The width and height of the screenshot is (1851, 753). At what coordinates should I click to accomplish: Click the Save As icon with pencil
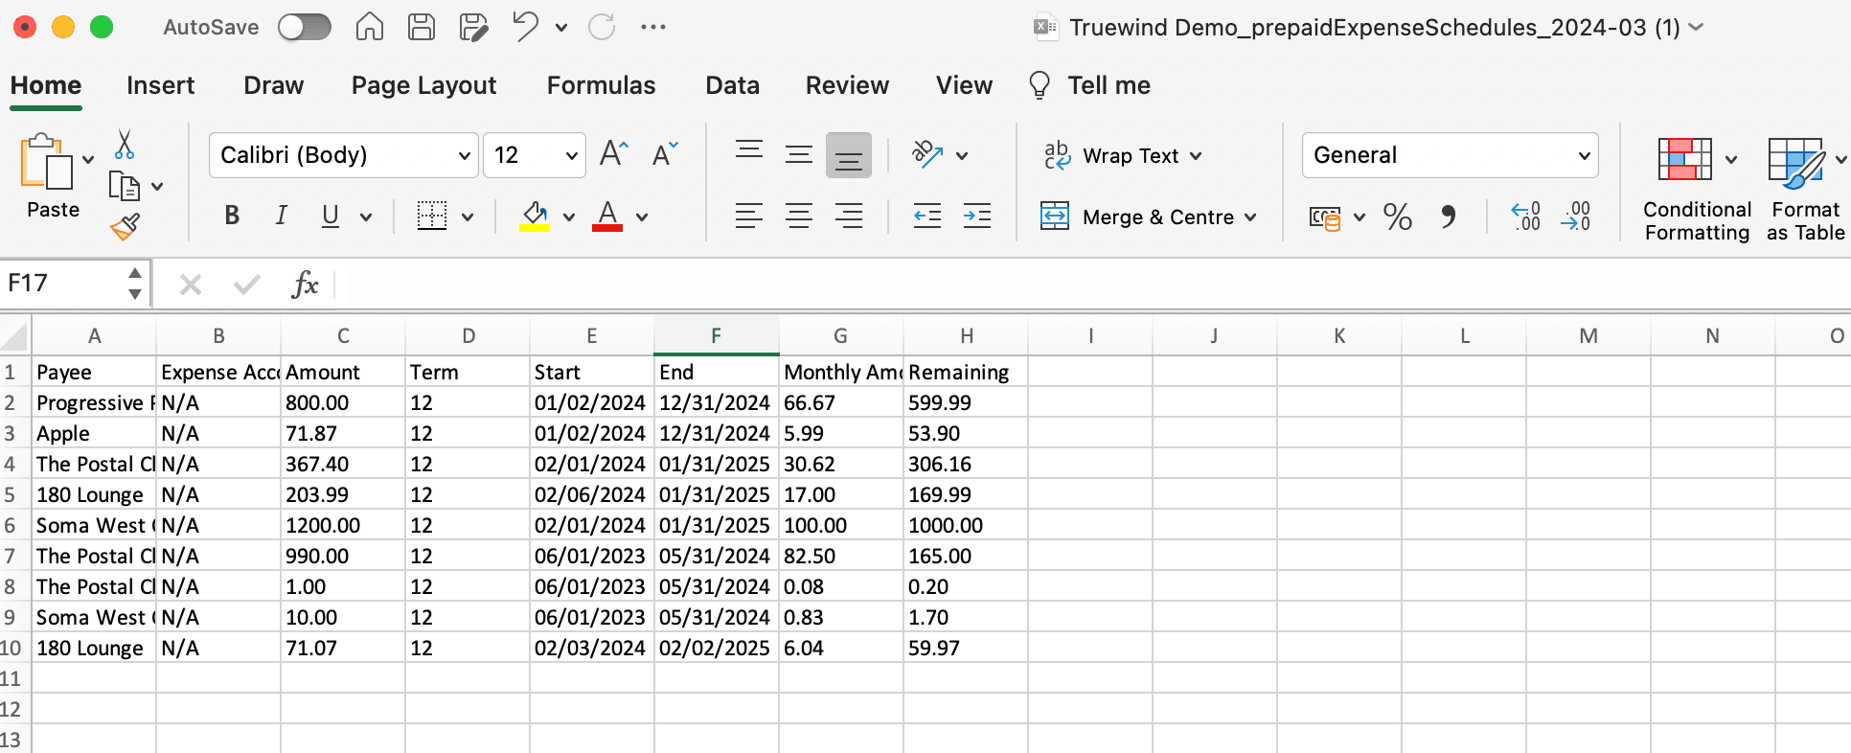coord(473,27)
